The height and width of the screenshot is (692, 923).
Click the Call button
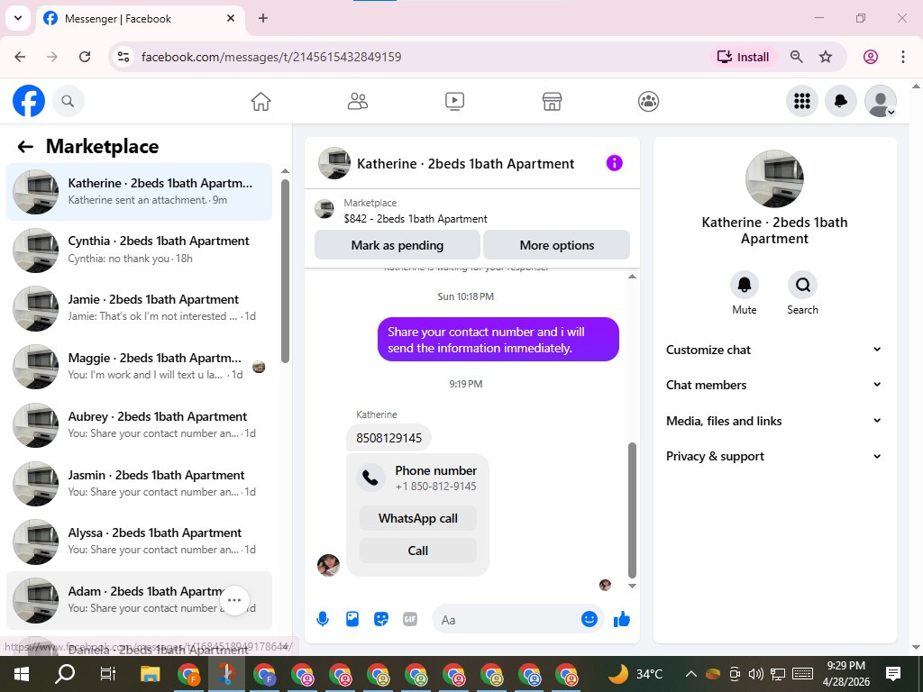(418, 551)
